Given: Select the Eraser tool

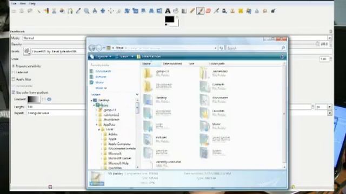Looking at the screenshot, I should tap(208, 11).
